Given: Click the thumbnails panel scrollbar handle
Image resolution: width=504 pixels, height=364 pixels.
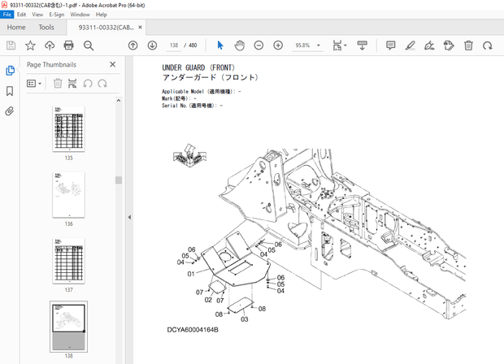Looking at the screenshot, I should coord(119,180).
